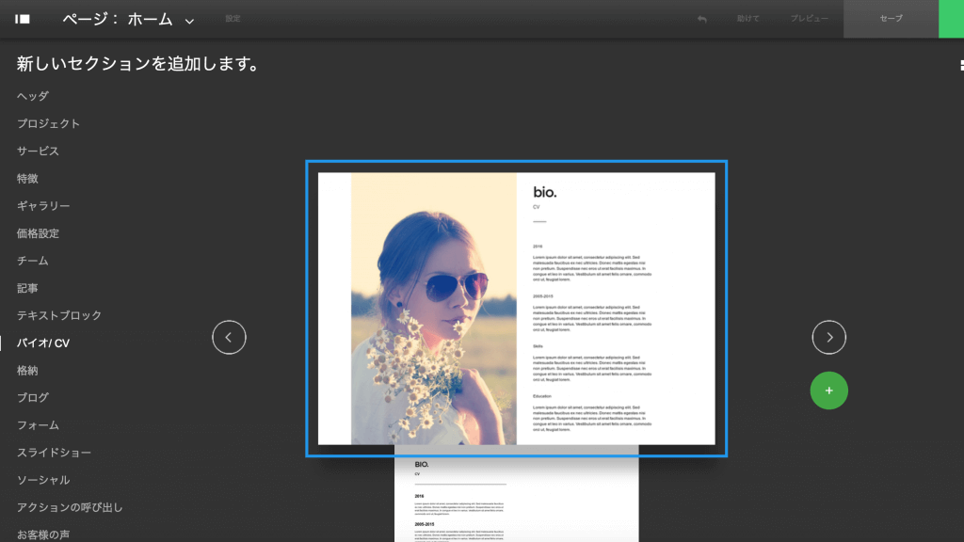This screenshot has width=964, height=542.
Task: Choose スライドショー section category
Action: click(x=55, y=453)
